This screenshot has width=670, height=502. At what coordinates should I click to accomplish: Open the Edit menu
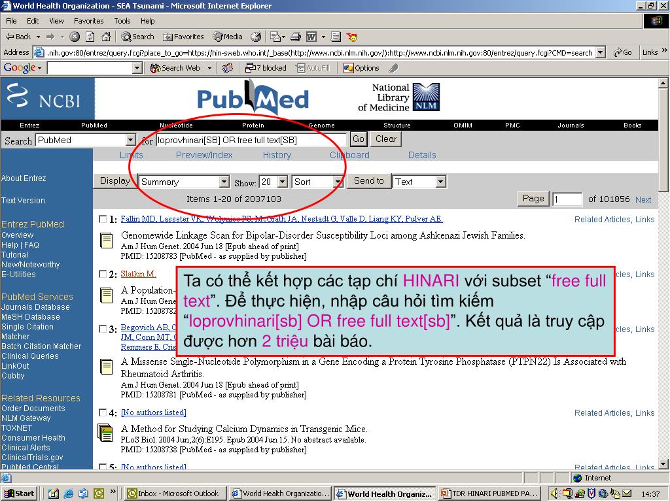pos(33,21)
